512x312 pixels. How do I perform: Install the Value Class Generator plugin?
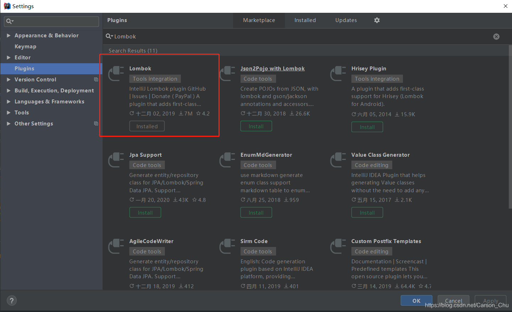click(x=367, y=213)
